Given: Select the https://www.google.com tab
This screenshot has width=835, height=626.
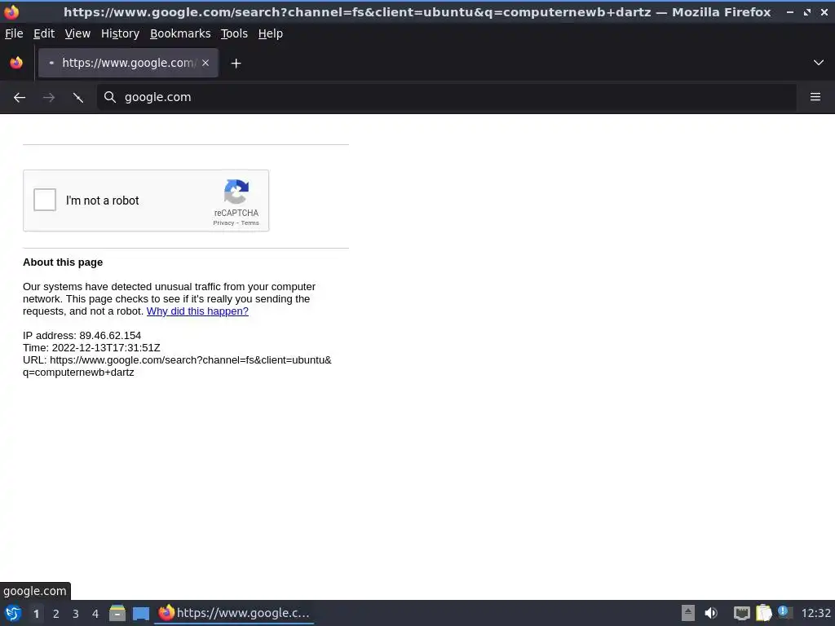Looking at the screenshot, I should click(128, 63).
